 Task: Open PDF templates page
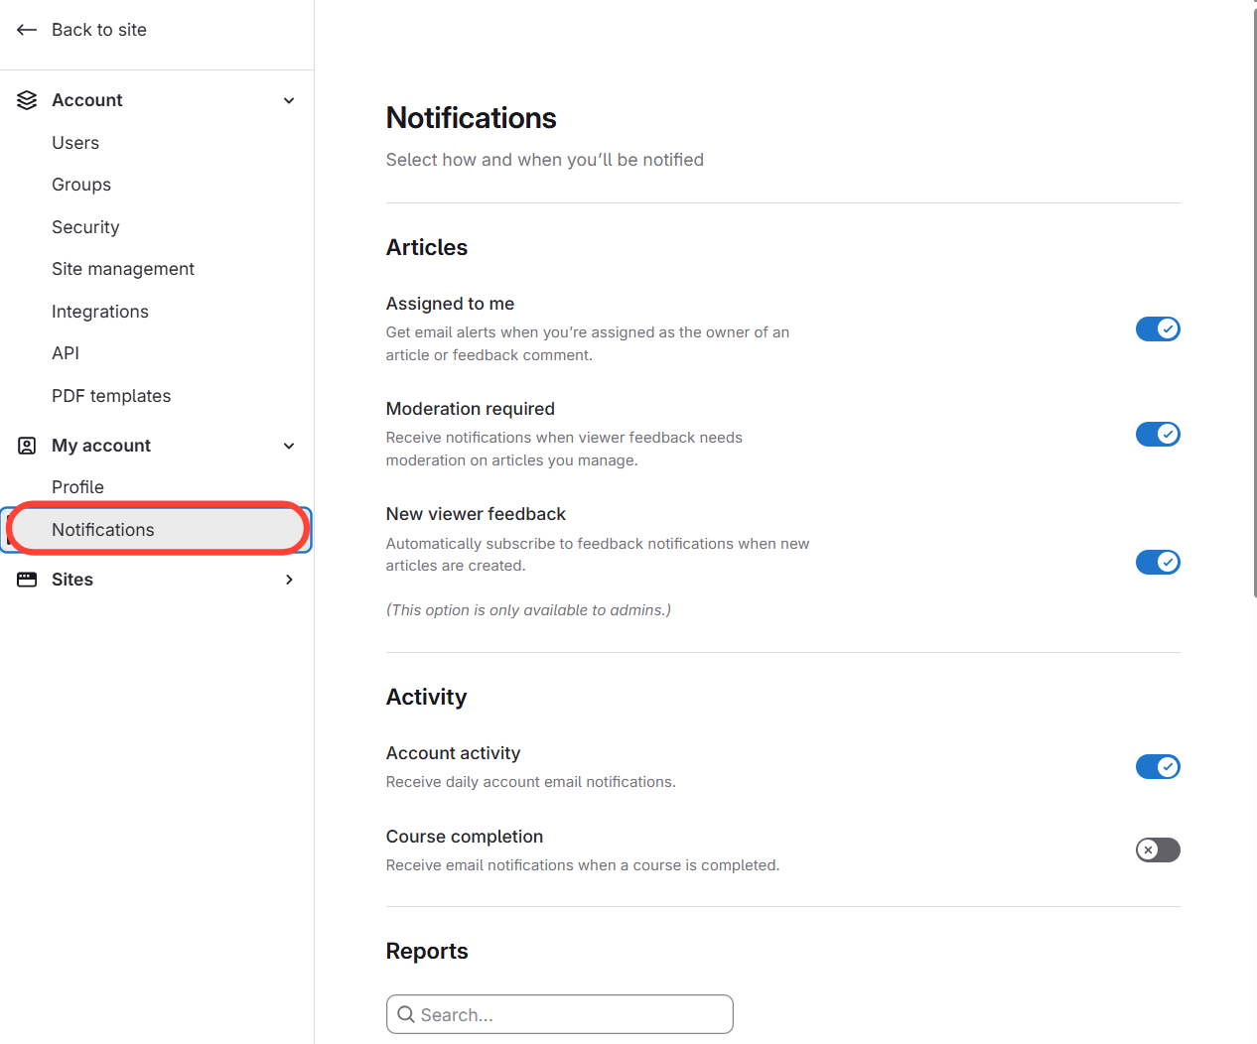[x=111, y=396]
